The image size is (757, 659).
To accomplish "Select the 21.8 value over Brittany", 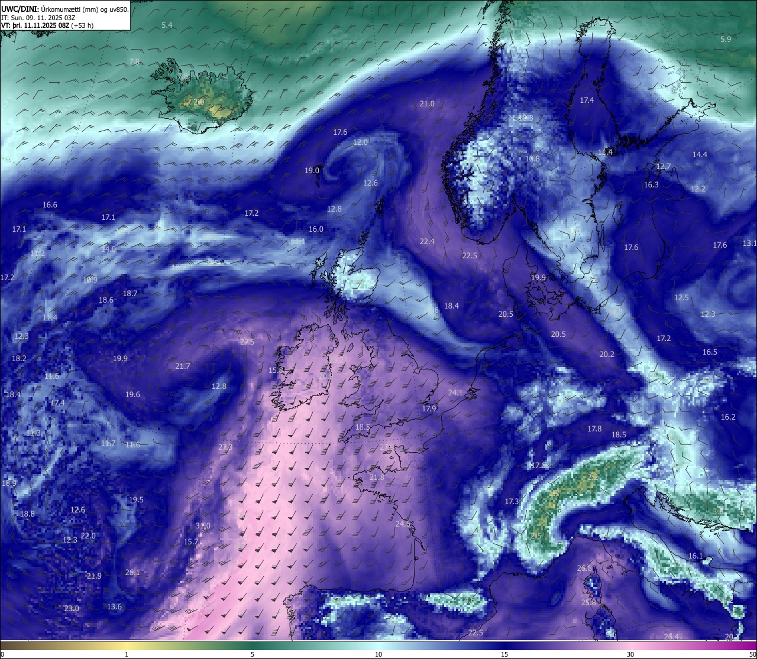I will pyautogui.click(x=377, y=477).
